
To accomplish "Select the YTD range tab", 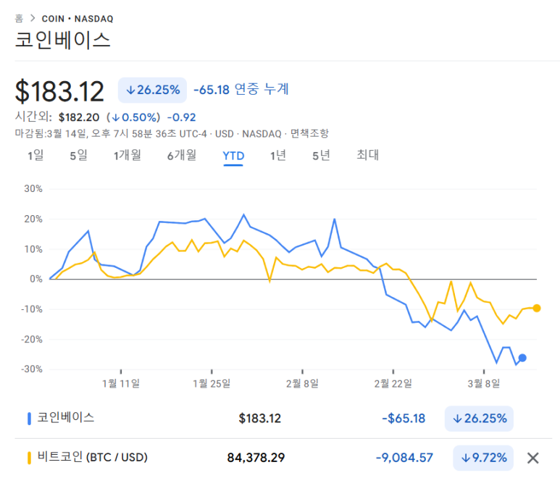I will click(x=233, y=156).
